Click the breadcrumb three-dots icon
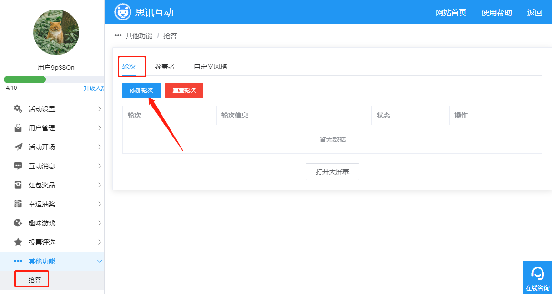Viewport: 552px width, 294px height. tap(118, 36)
